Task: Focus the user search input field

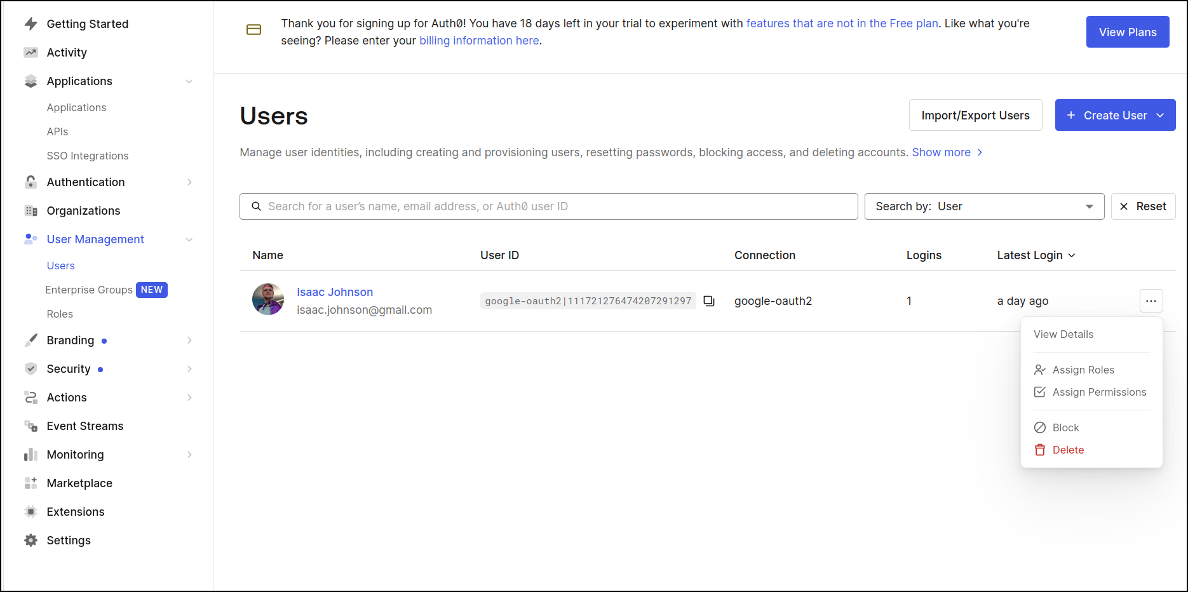Action: [x=549, y=206]
